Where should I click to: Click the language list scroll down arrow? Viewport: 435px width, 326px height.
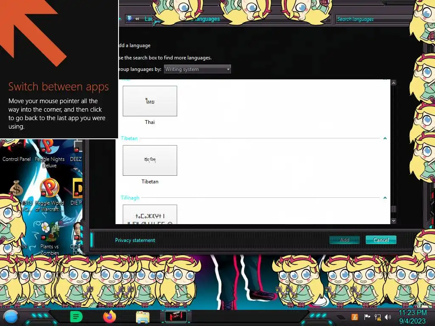pos(393,221)
